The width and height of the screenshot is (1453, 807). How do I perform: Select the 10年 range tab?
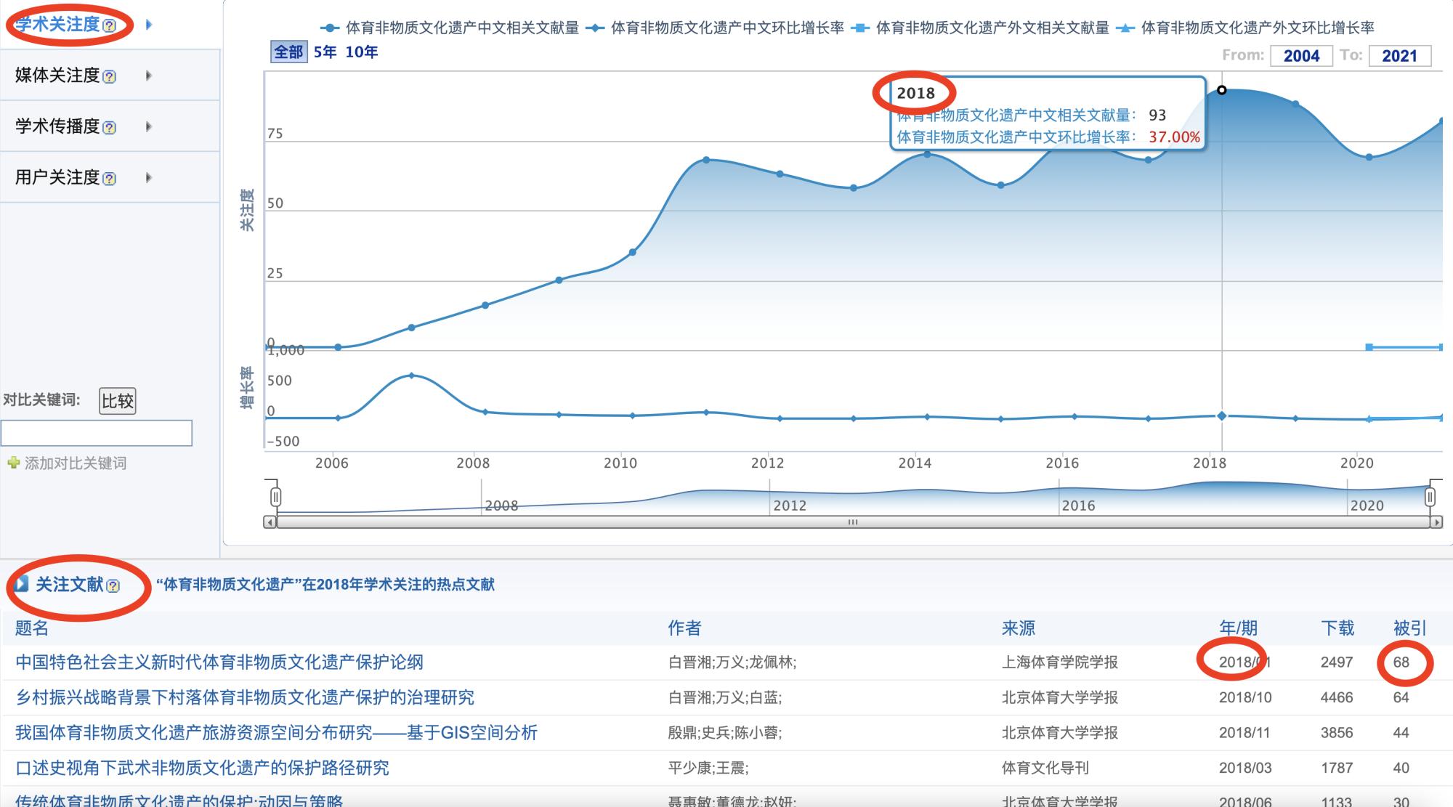pos(361,52)
